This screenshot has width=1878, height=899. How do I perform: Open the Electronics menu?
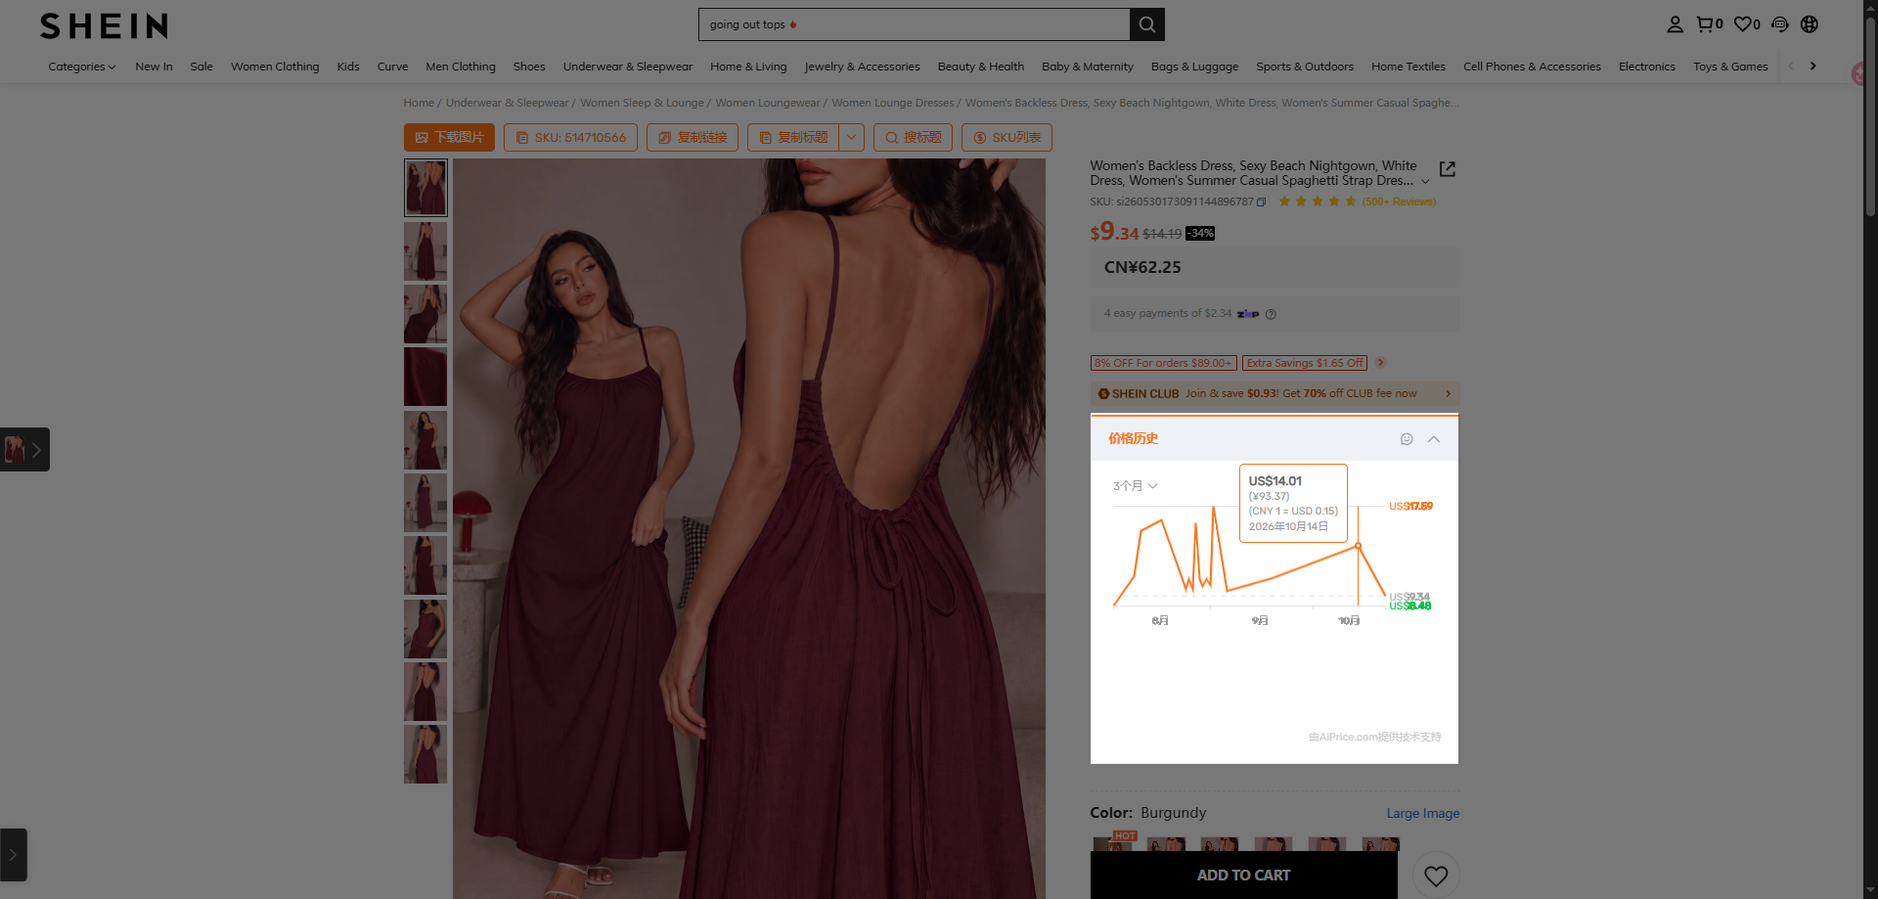pos(1646,67)
